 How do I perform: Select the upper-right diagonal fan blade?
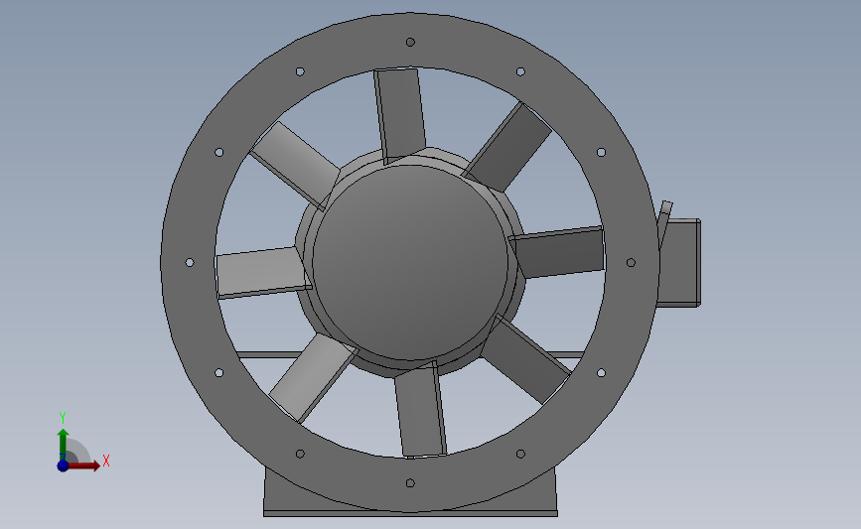point(507,147)
